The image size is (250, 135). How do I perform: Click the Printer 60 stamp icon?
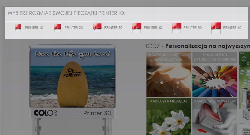point(216,28)
